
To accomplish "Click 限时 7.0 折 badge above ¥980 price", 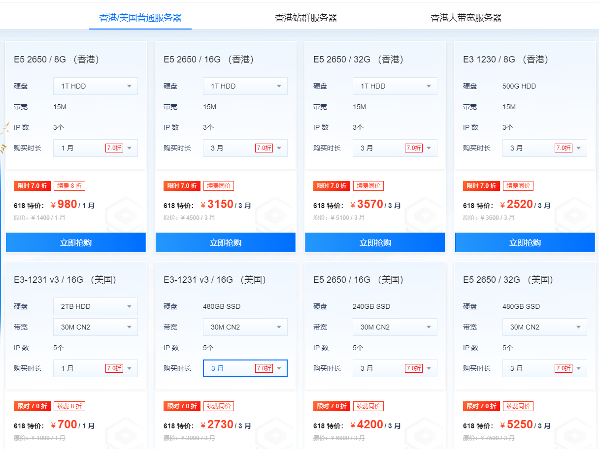I will pyautogui.click(x=32, y=186).
